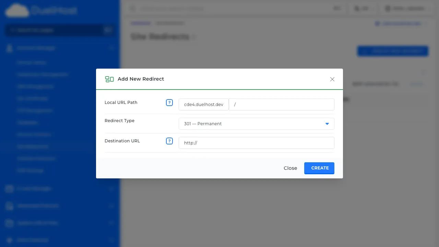The height and width of the screenshot is (247, 439).
Task: Click the info icon next to Site Redirects heading
Action: point(194,37)
